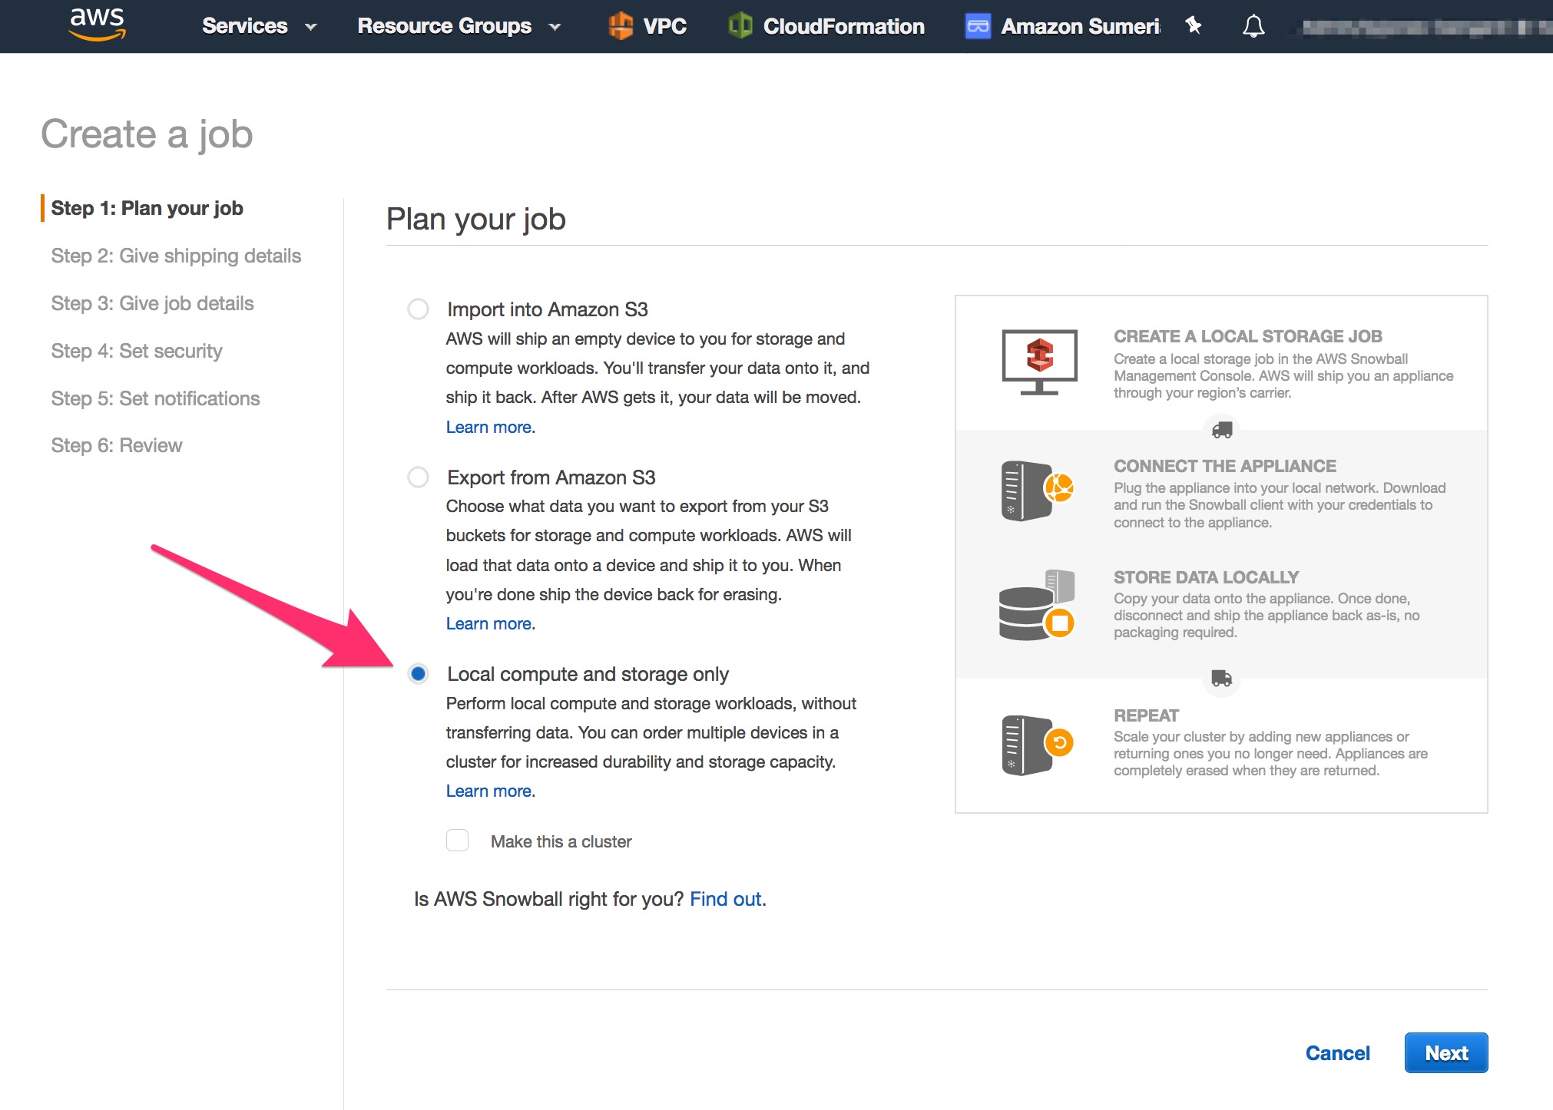Click the Store Data Locally database icon
The image size is (1553, 1110).
tap(1037, 605)
